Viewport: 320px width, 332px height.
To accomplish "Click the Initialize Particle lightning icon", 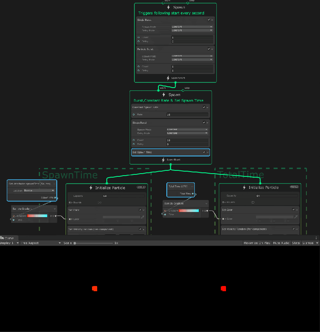I will pyautogui.click(x=92, y=188).
